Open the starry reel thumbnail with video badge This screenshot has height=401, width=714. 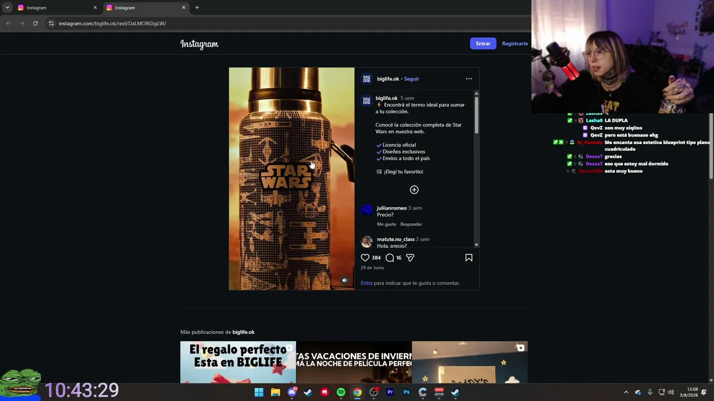[x=470, y=363]
